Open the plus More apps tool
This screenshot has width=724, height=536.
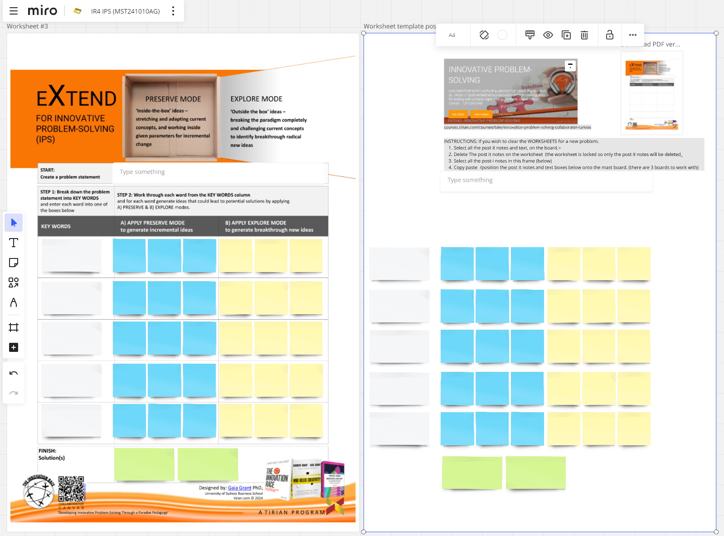(x=14, y=347)
